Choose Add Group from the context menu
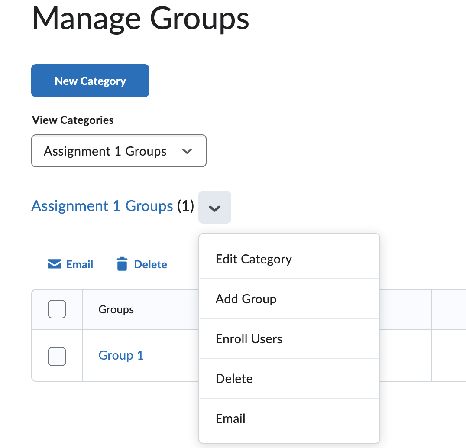The image size is (466, 448). [x=246, y=299]
